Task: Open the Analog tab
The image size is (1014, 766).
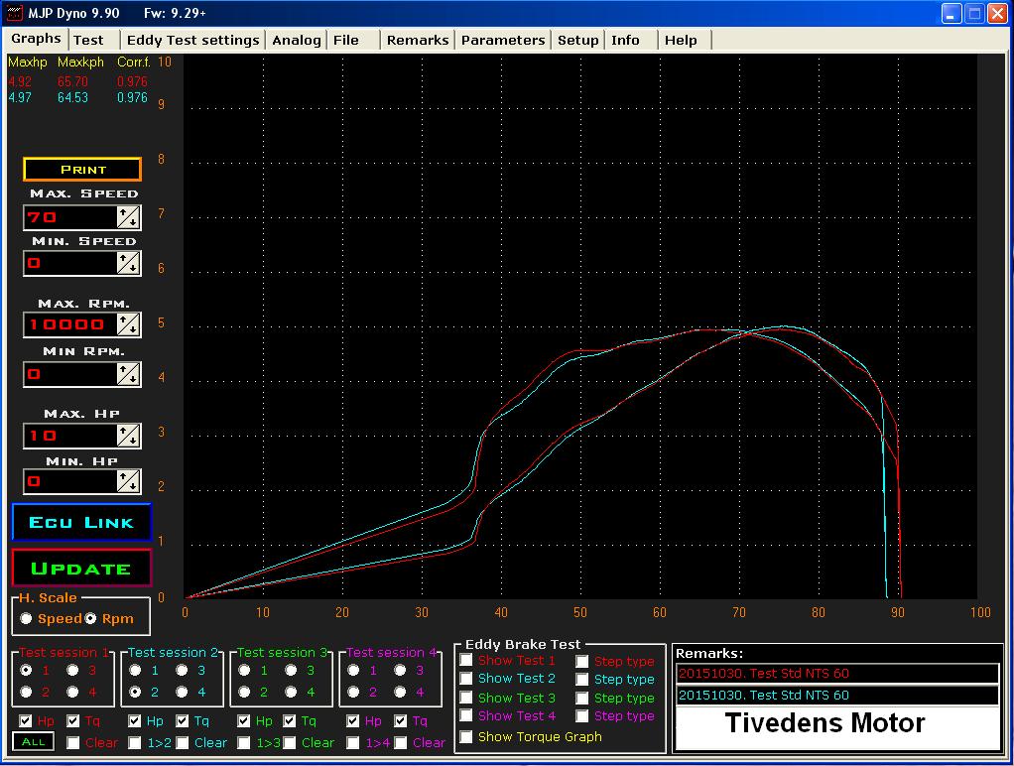Action: (297, 40)
